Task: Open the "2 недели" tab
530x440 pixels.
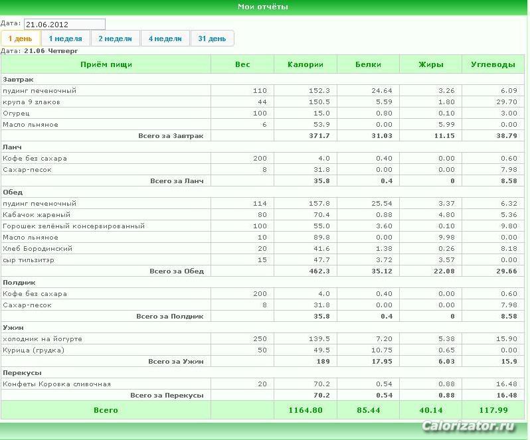Action: 116,38
